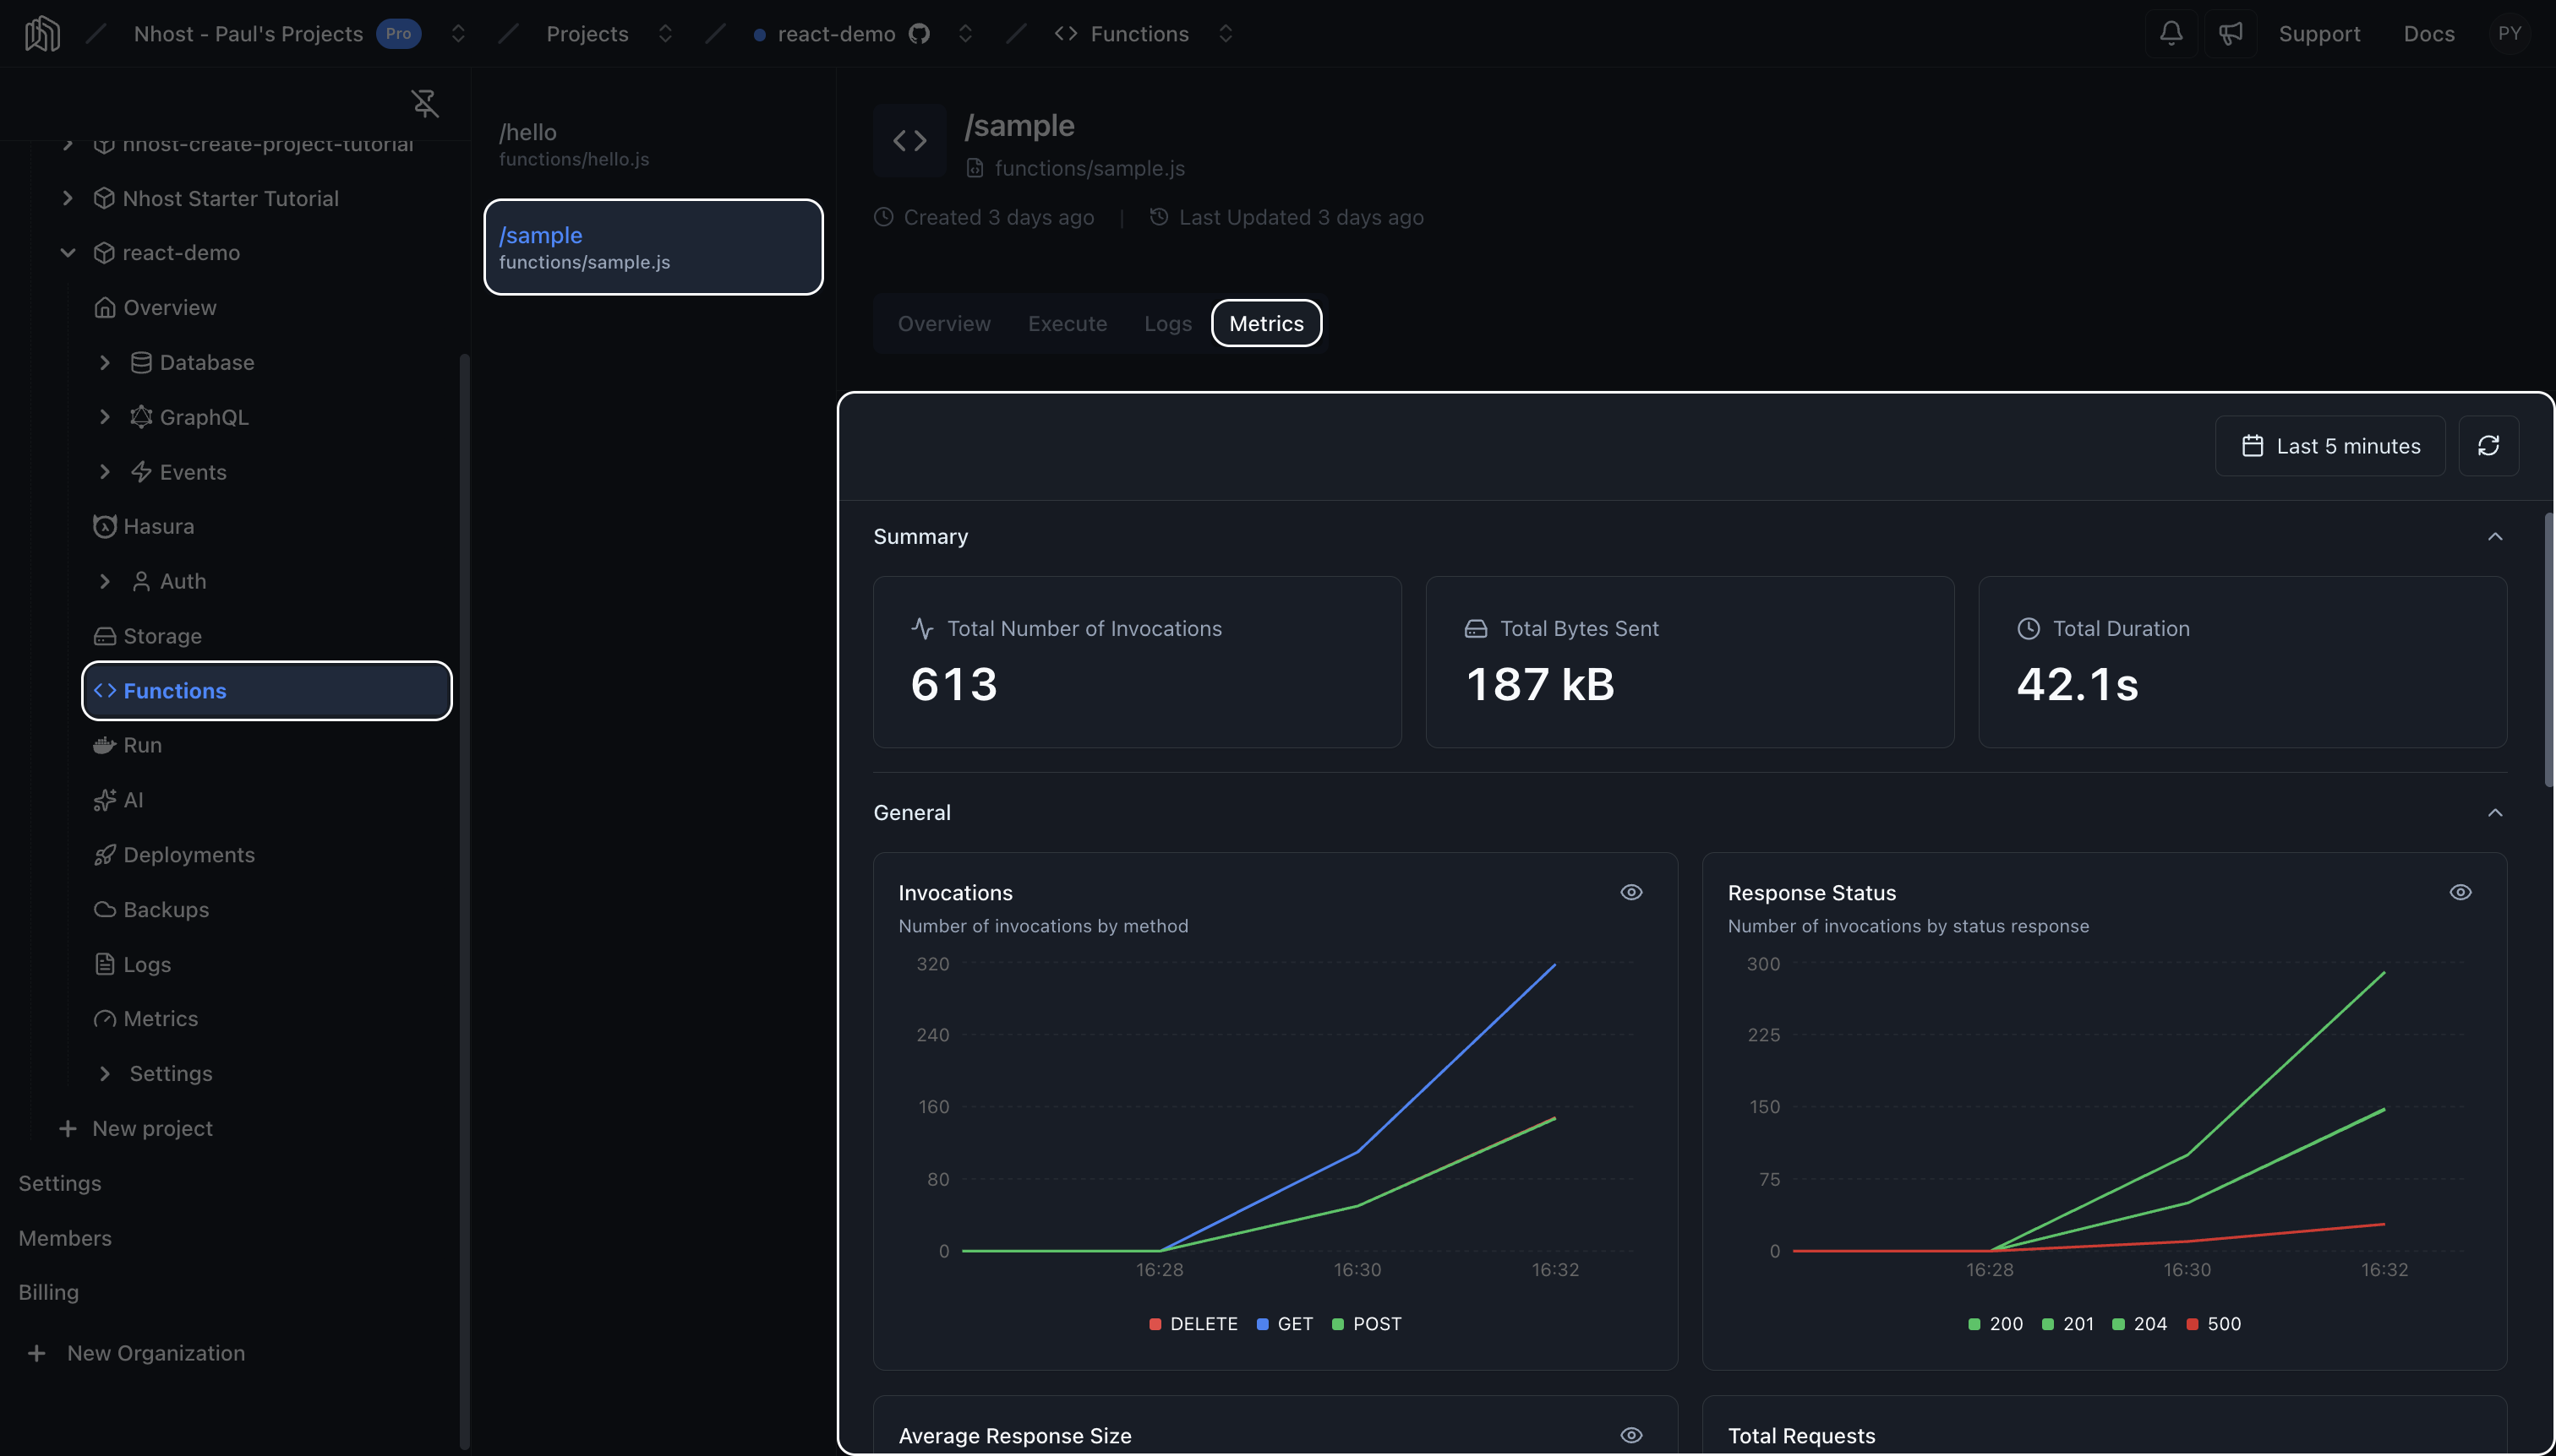Collapse the General section chevron
The height and width of the screenshot is (1456, 2556).
click(2495, 813)
